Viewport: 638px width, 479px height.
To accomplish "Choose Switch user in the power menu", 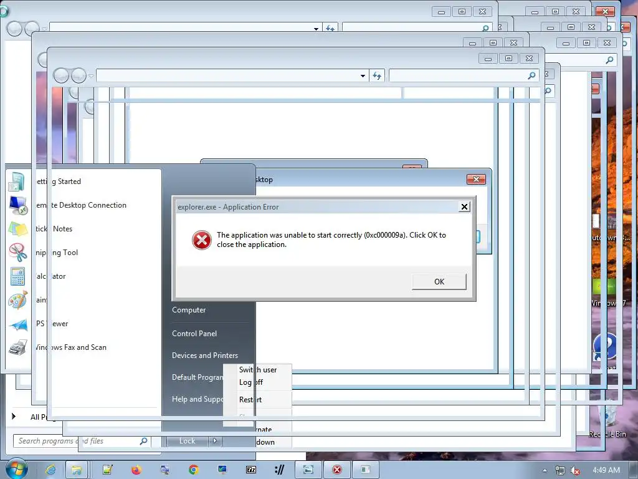I will coord(258,370).
